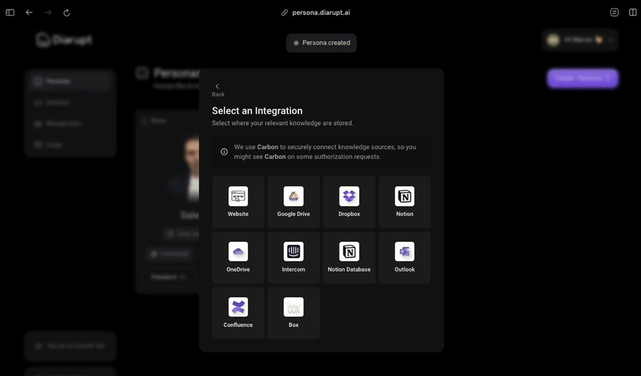Open the user account dropdown
The width and height of the screenshot is (641, 376).
pyautogui.click(x=580, y=40)
